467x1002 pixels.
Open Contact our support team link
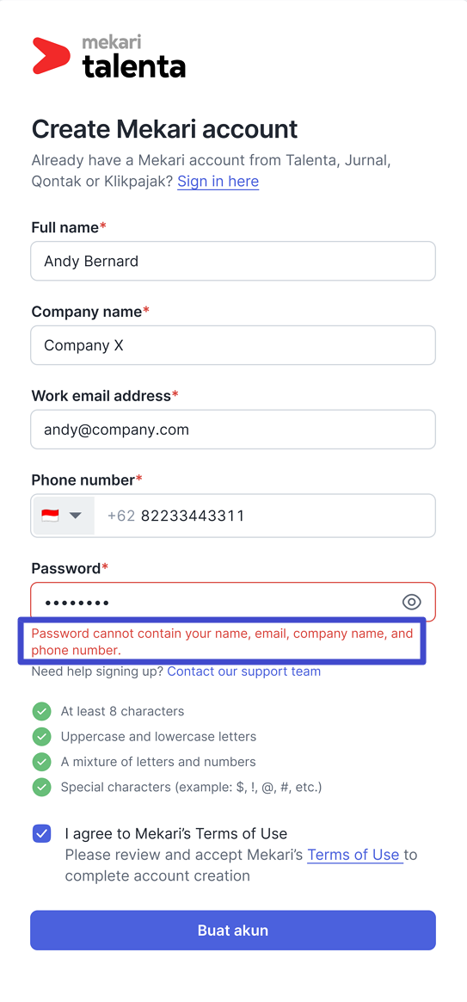[x=244, y=671]
